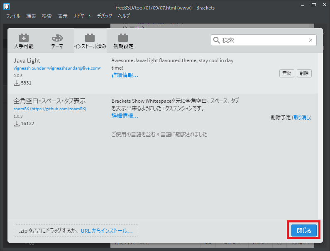Click Java Light download count icon
330x251 pixels.
17,83
